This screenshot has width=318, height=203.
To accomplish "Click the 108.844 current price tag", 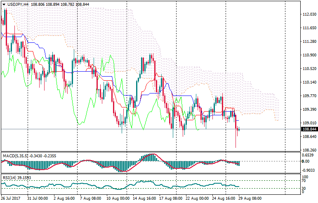I will coord(309,129).
